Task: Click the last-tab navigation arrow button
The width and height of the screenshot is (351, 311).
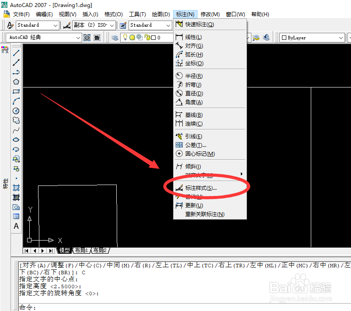Action: (51, 251)
